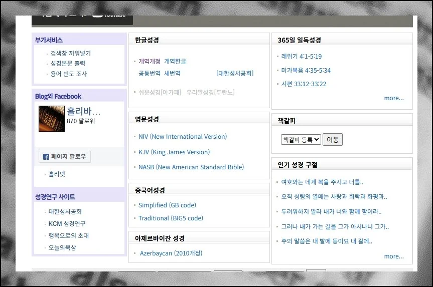Screen dimensions: 433x287
Task: Open 검색창 끼워넣기 in 부가서비스
Action: coord(71,53)
